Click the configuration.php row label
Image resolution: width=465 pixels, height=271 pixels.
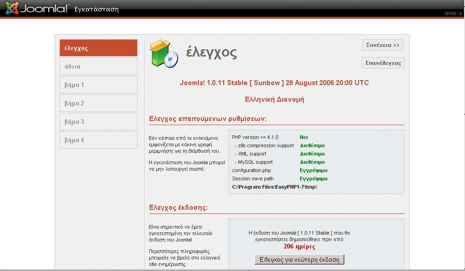[x=251, y=171]
